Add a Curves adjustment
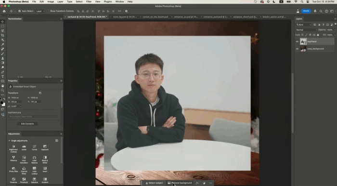The width and height of the screenshot is (337, 186). [34, 147]
